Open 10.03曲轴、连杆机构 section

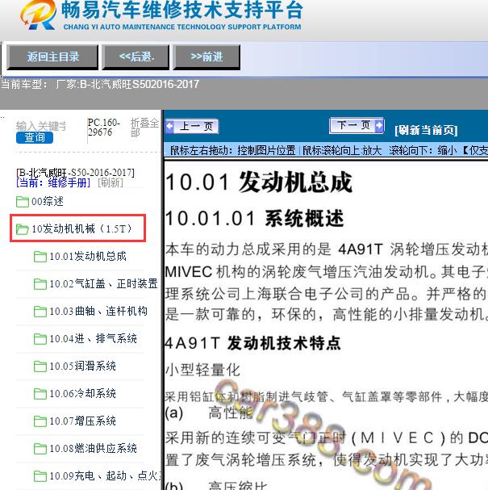(98, 312)
